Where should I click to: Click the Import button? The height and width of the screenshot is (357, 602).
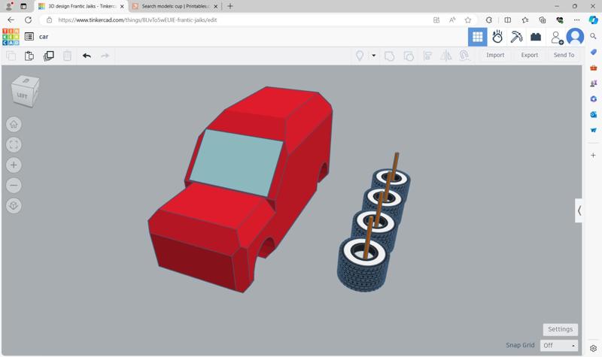coord(495,55)
